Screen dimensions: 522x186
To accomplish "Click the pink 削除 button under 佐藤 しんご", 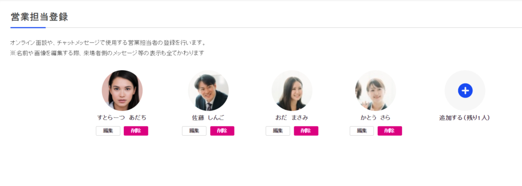I will (x=222, y=131).
